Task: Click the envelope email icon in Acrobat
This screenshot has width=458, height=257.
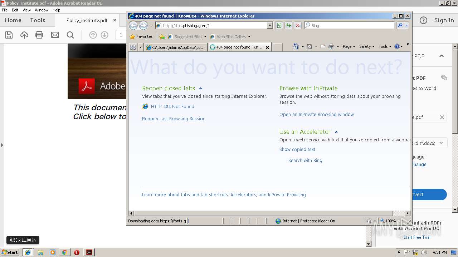Action: pos(55,35)
